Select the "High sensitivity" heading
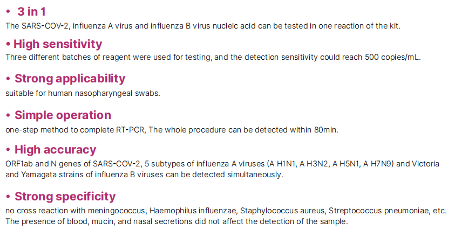 tap(58, 44)
